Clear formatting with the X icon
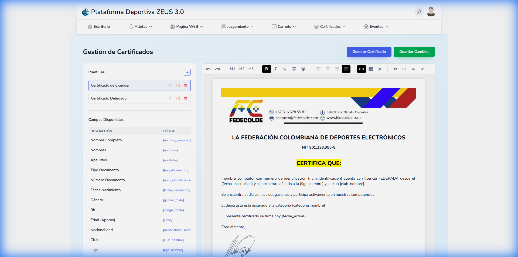 pyautogui.click(x=380, y=69)
